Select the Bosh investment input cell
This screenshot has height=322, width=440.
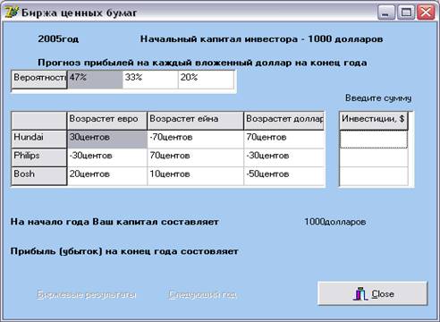(374, 176)
